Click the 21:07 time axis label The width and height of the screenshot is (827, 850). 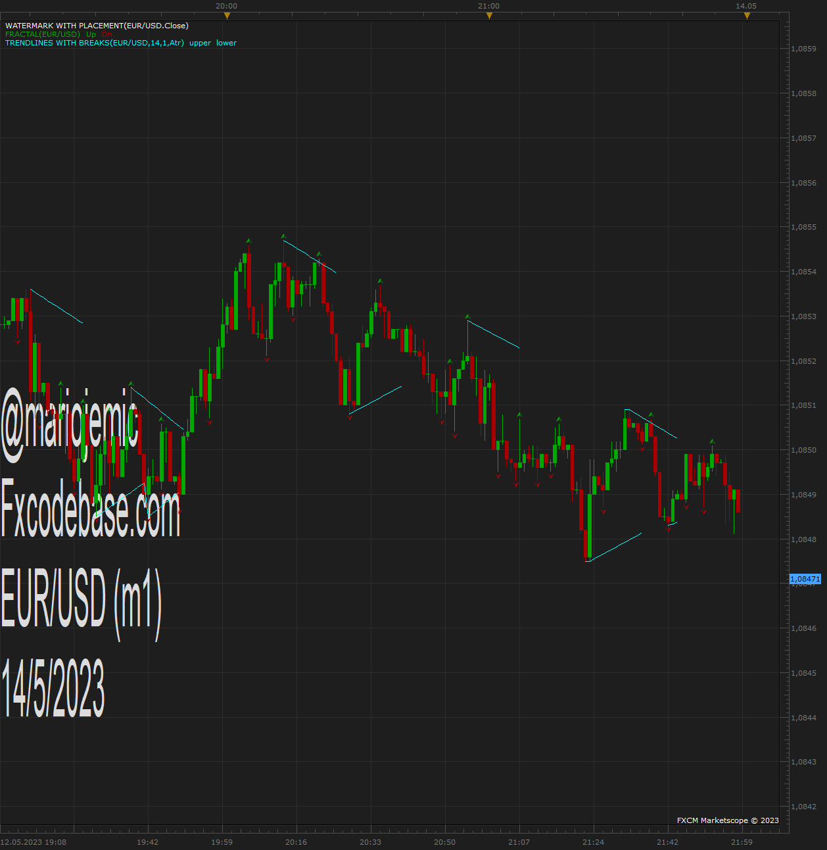[x=519, y=842]
